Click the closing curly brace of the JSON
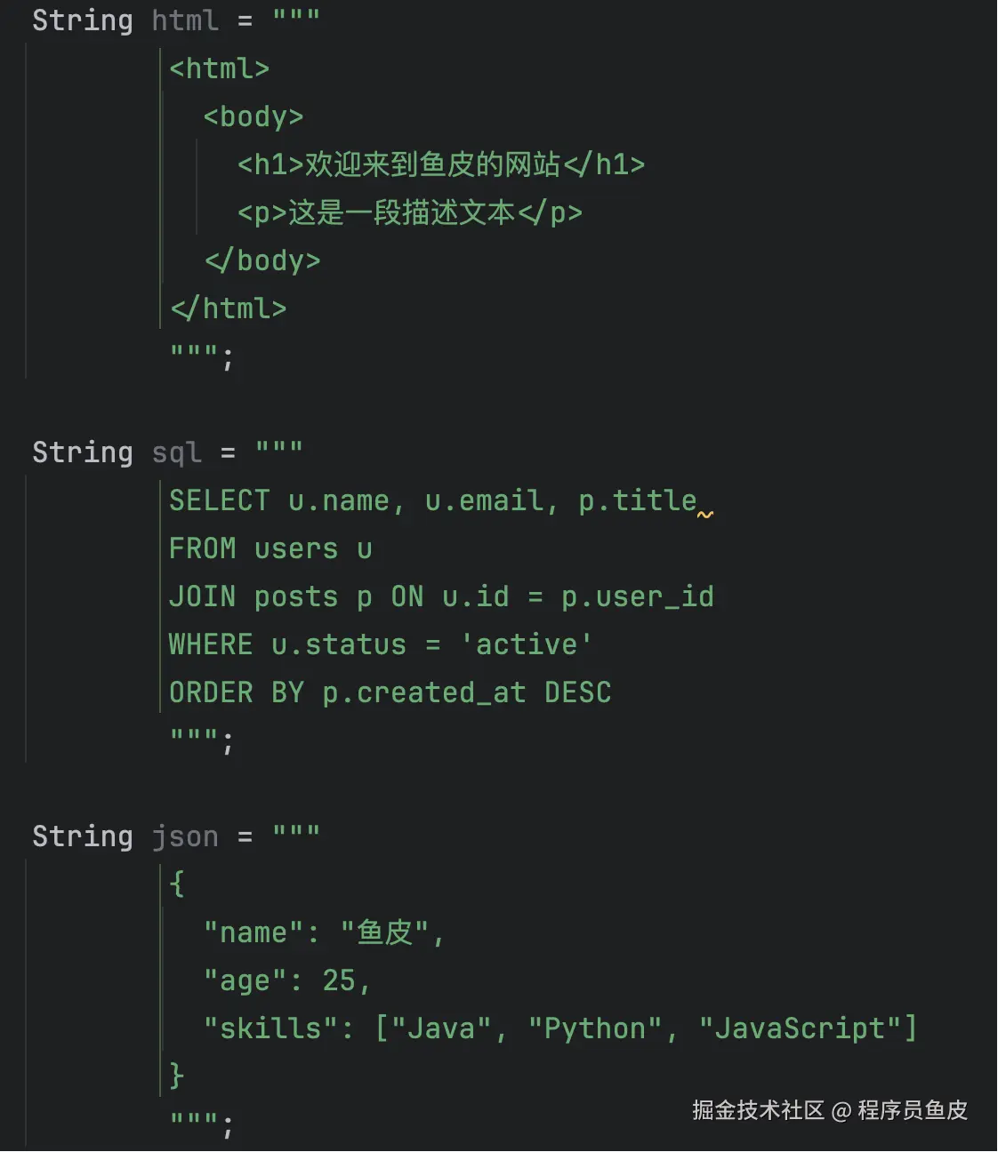This screenshot has height=1152, width=998. [x=177, y=1076]
